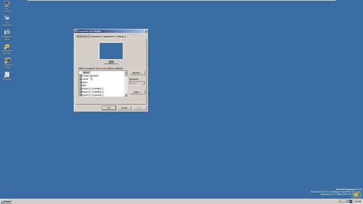Select the grass wallpaper entry

[85, 82]
